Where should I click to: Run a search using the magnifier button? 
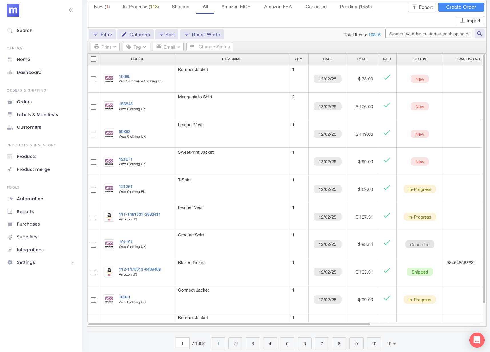tap(479, 34)
